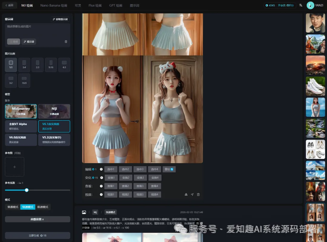
Task: Click the share arrow icon beside download
Action: coord(192,194)
